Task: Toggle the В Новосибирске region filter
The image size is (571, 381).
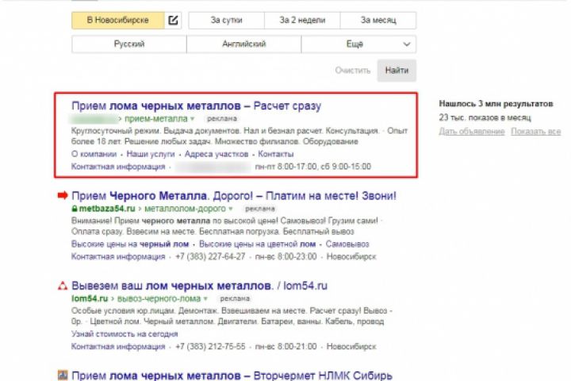Action: pos(118,20)
